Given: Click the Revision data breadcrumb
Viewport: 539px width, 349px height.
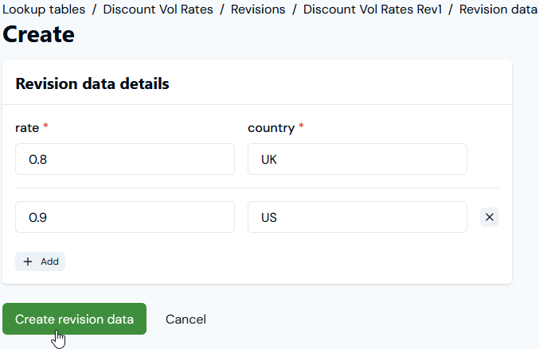Looking at the screenshot, I should 498,10.
